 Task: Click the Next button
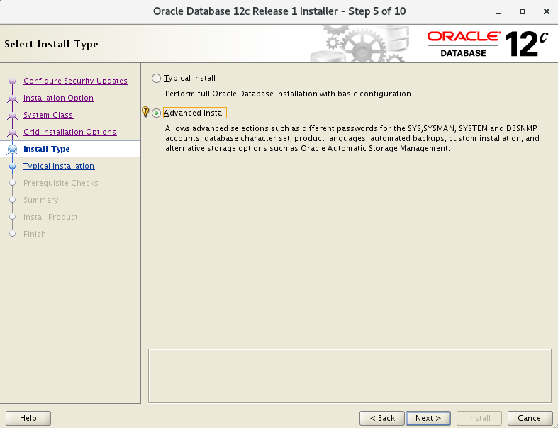[x=428, y=418]
